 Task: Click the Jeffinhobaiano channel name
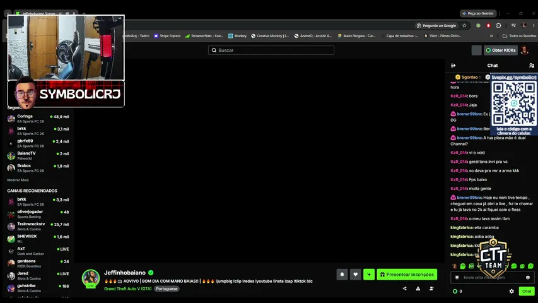[125, 273]
